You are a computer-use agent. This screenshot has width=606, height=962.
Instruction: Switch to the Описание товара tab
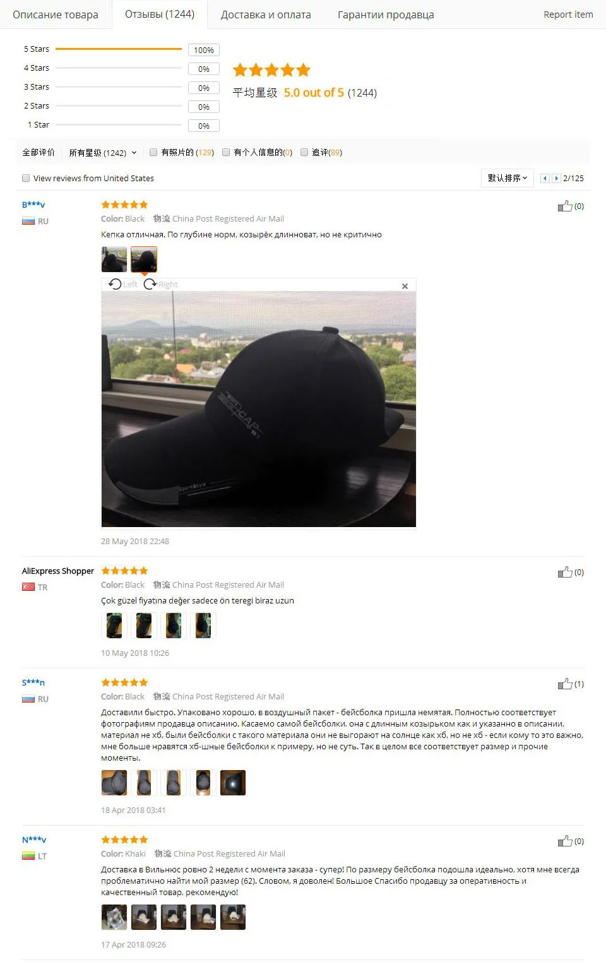56,15
